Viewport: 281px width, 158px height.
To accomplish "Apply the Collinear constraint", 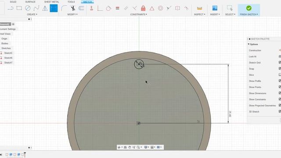I will click(x=169, y=8).
